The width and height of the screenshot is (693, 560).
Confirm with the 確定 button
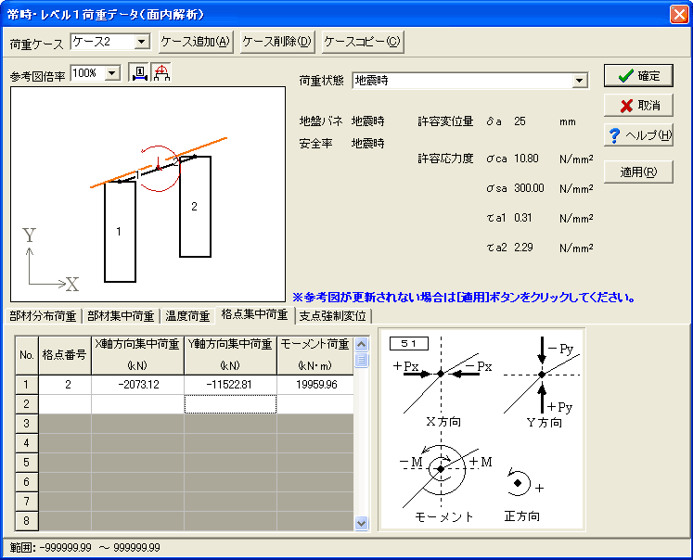point(638,76)
